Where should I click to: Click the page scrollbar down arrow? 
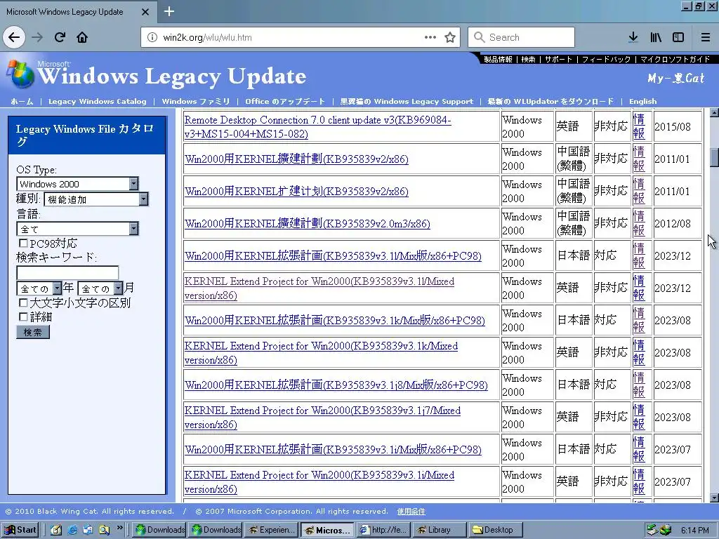click(x=714, y=498)
